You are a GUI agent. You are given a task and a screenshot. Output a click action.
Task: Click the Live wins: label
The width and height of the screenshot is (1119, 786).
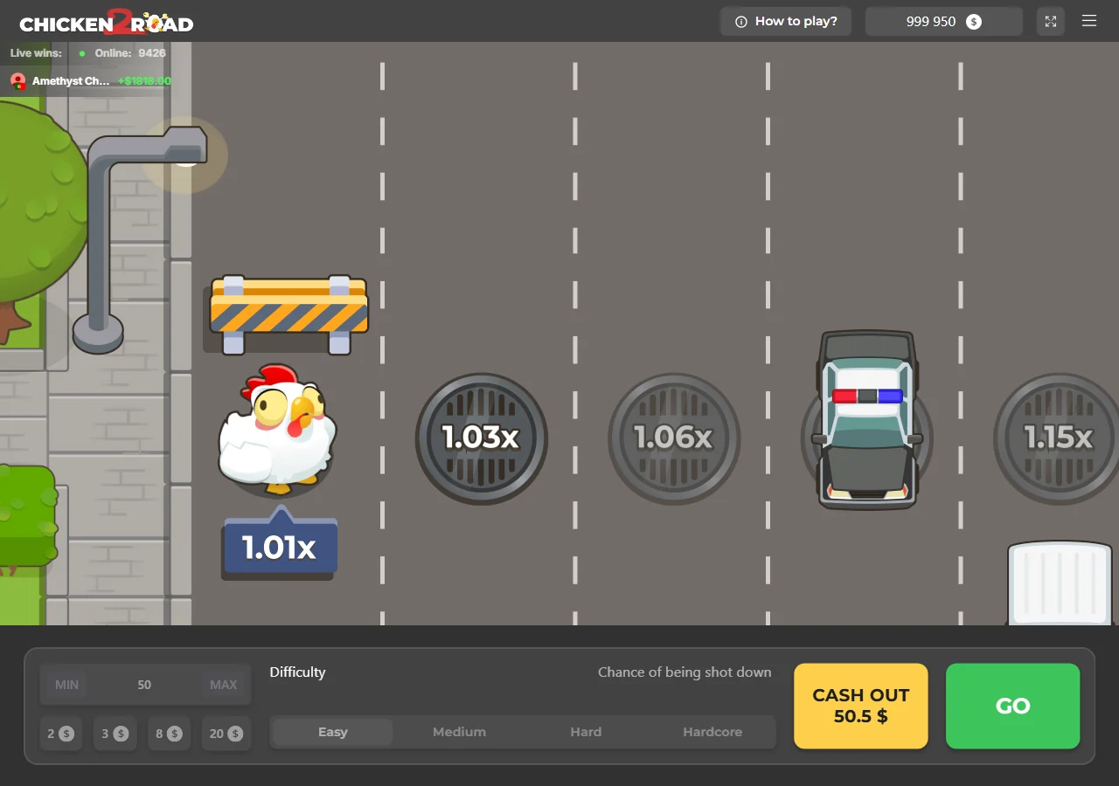pyautogui.click(x=36, y=53)
